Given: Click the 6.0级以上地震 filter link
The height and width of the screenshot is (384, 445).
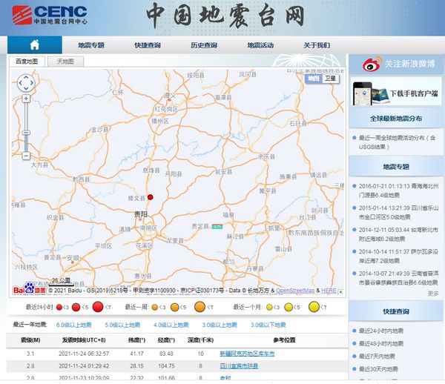Looking at the screenshot, I should pos(73,325).
